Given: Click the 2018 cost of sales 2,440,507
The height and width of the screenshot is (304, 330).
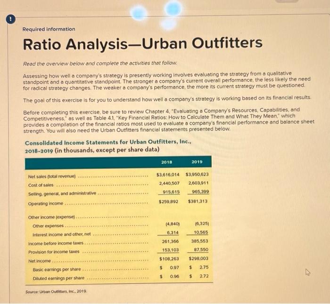Looking at the screenshot, I should point(169,183).
